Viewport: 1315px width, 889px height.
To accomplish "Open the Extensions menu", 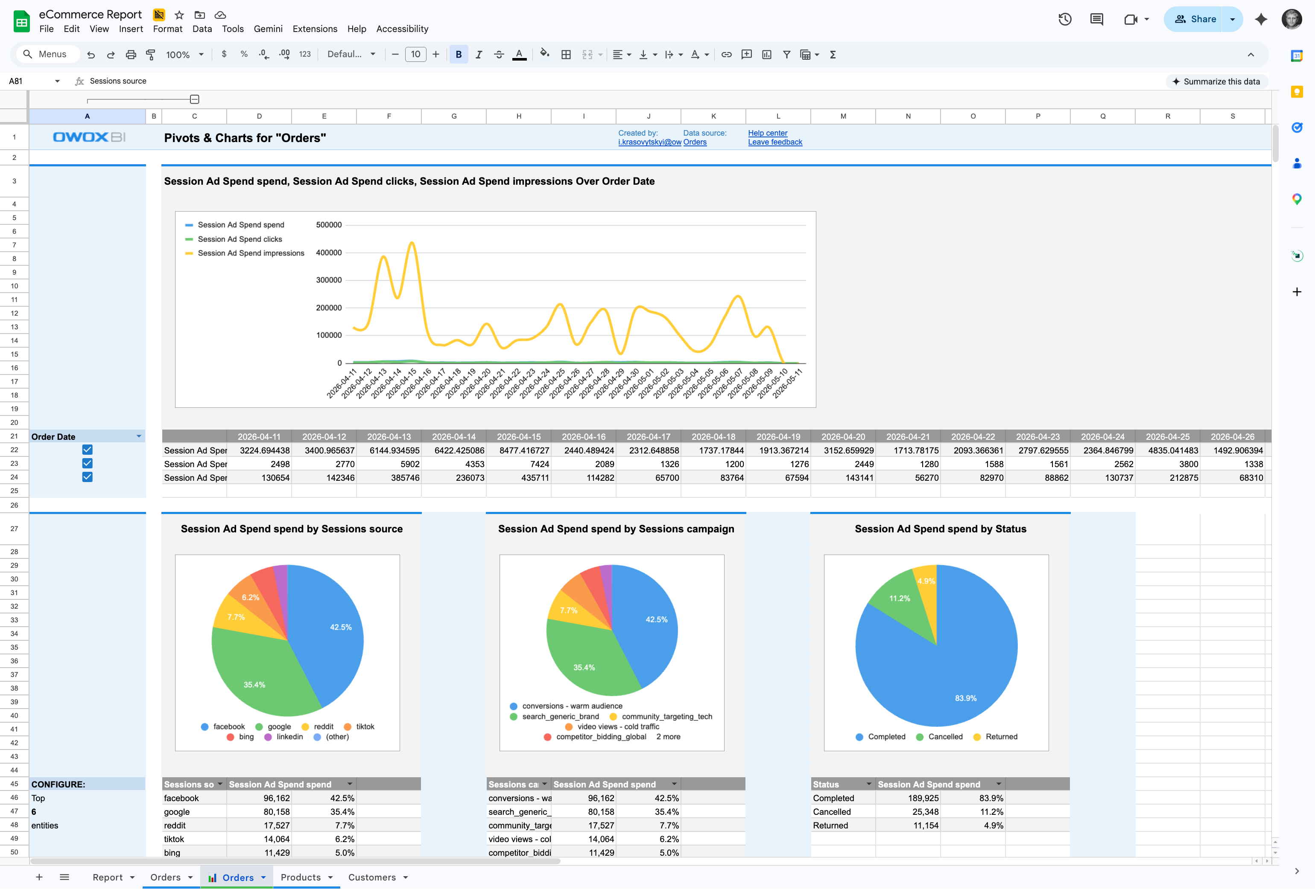I will click(x=315, y=29).
